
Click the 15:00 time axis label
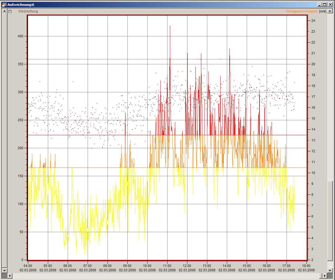pyautogui.click(x=246, y=266)
